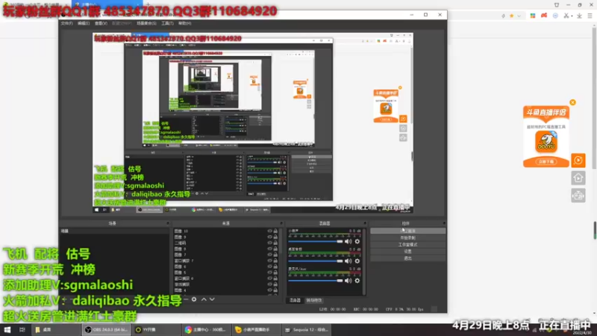Pop out the 控件 dock panel
597x336 pixels.
click(443, 223)
